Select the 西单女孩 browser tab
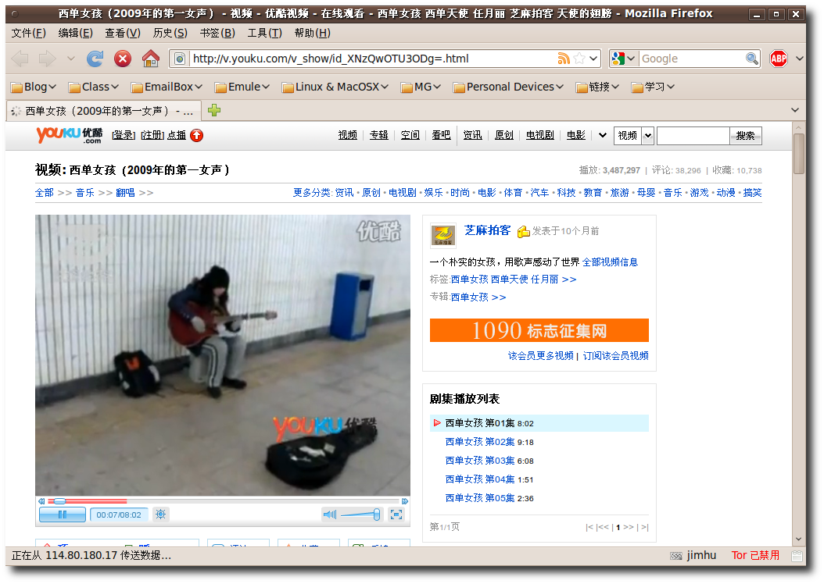The width and height of the screenshot is (824, 584). (x=103, y=111)
